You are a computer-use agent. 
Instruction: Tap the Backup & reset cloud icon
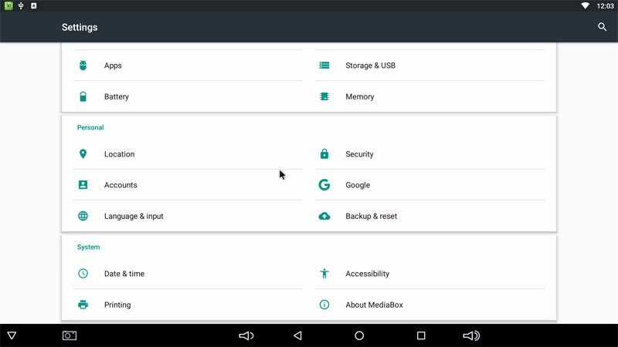pos(324,216)
